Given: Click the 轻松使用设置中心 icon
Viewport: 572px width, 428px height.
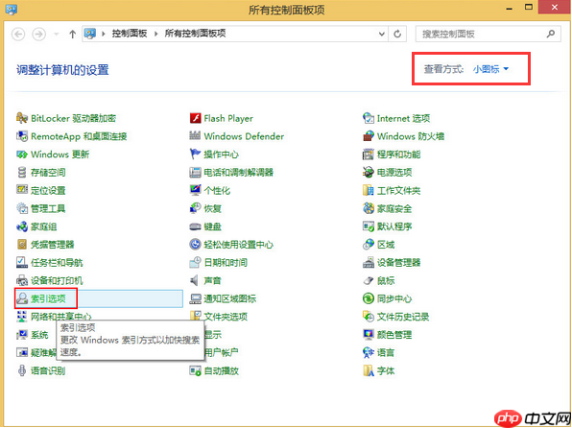Looking at the screenshot, I should tap(195, 245).
